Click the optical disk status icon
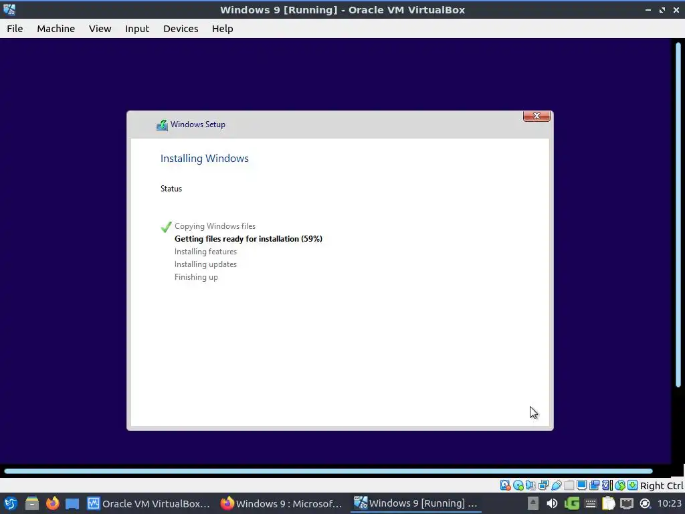This screenshot has width=685, height=514. (518, 485)
